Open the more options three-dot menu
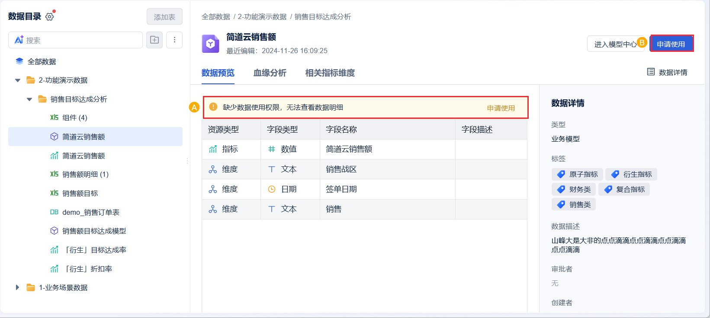The width and height of the screenshot is (710, 318). pyautogui.click(x=174, y=40)
